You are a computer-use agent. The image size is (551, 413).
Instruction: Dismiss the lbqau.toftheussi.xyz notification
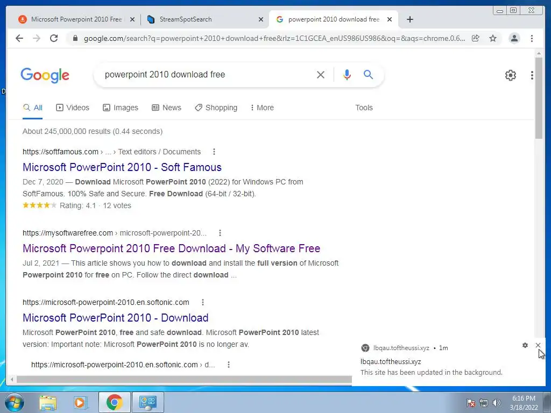(538, 345)
